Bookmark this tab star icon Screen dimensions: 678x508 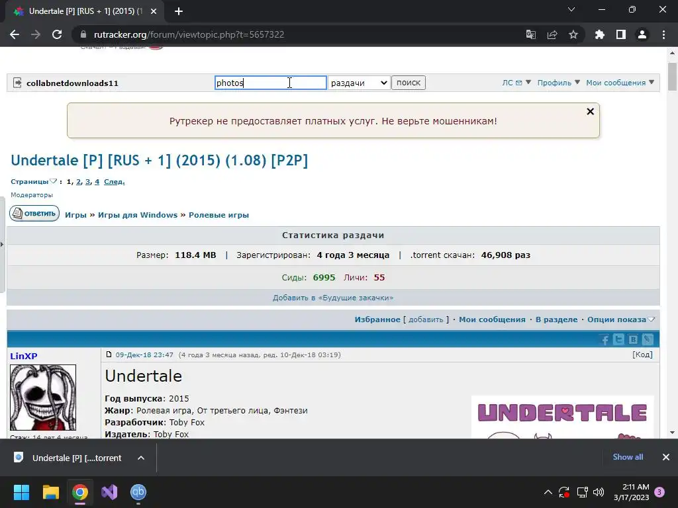pyautogui.click(x=573, y=34)
